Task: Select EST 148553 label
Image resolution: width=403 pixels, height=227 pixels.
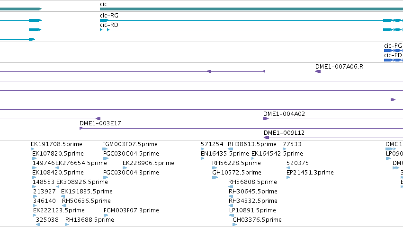Action: (x=44, y=182)
